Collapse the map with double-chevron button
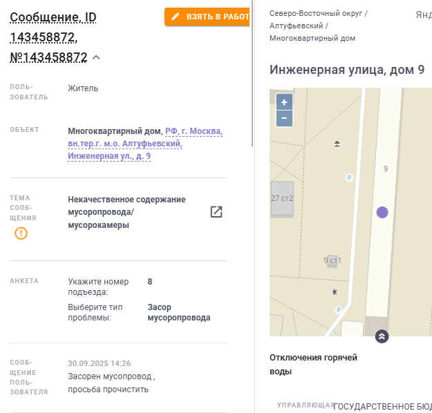 pyautogui.click(x=382, y=336)
